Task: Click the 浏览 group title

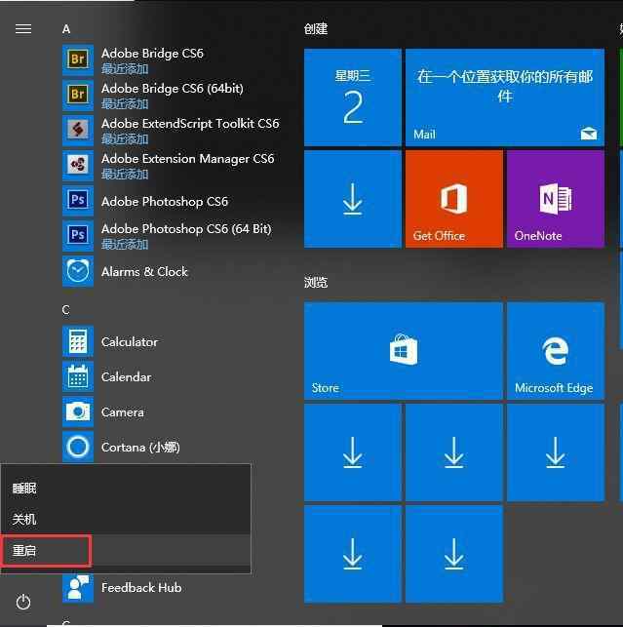Action: pos(316,283)
